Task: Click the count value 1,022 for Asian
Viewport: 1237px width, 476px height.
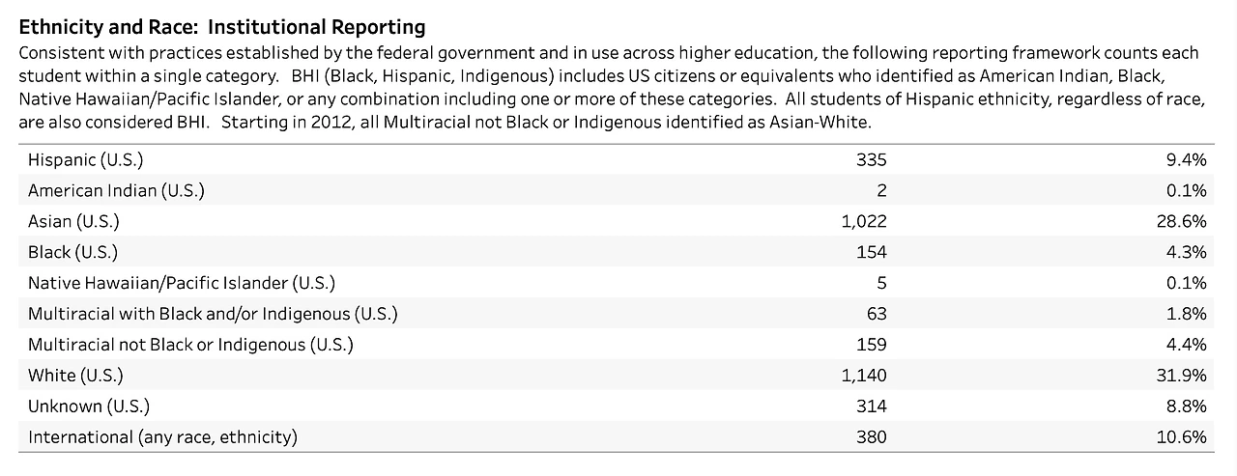Action: pyautogui.click(x=864, y=222)
